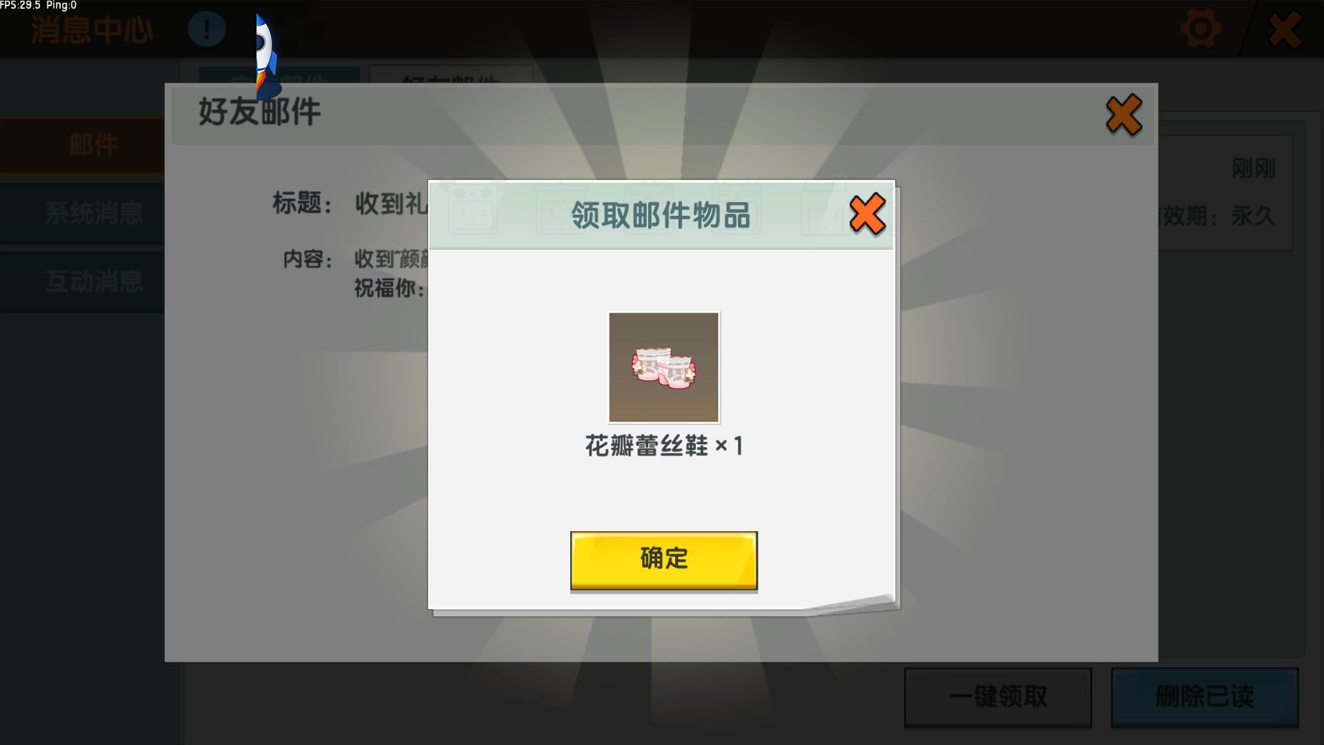
Task: Click the 删除已读 button
Action: click(x=1205, y=697)
